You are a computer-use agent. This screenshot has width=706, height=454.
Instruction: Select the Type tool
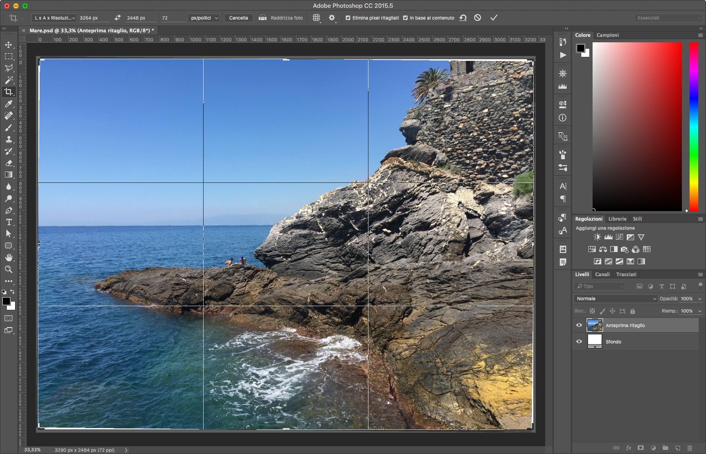(9, 222)
